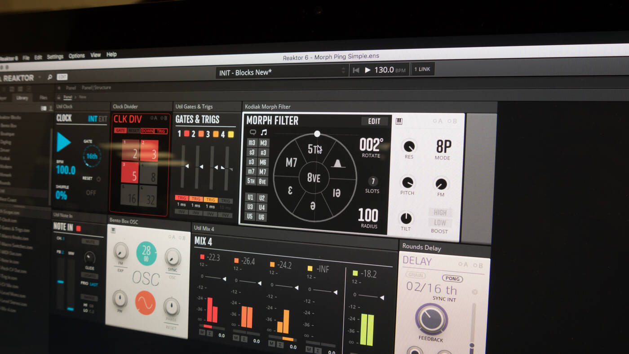The image size is (629, 354).
Task: Enable the LOW boost in Morph Filter
Action: (440, 222)
